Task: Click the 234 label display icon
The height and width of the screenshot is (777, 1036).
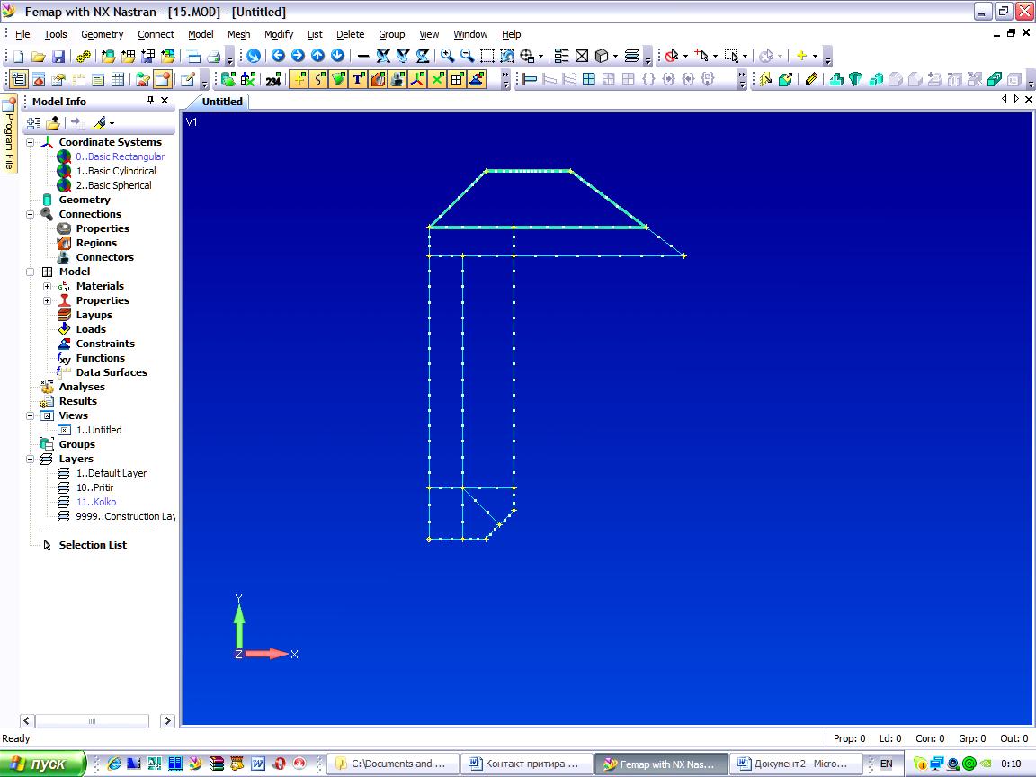Action: (x=272, y=80)
